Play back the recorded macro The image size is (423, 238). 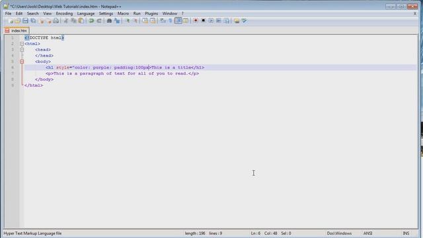point(211,20)
